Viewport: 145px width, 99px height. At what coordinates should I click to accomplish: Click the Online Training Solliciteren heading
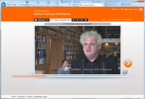pyautogui.click(x=52, y=14)
